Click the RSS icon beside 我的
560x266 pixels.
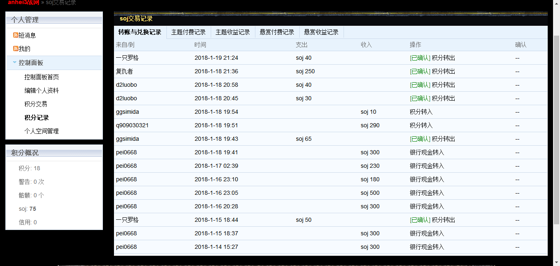point(16,49)
